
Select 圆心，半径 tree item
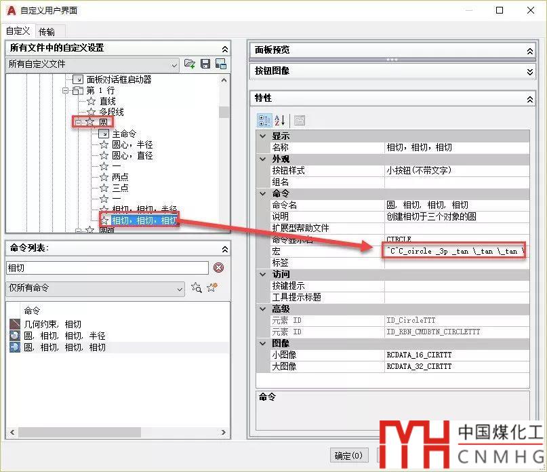132,144
